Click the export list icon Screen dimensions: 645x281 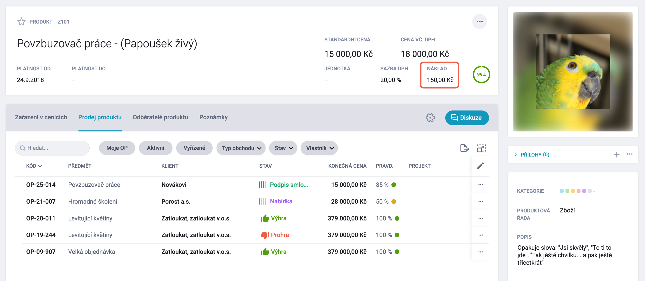pyautogui.click(x=464, y=148)
